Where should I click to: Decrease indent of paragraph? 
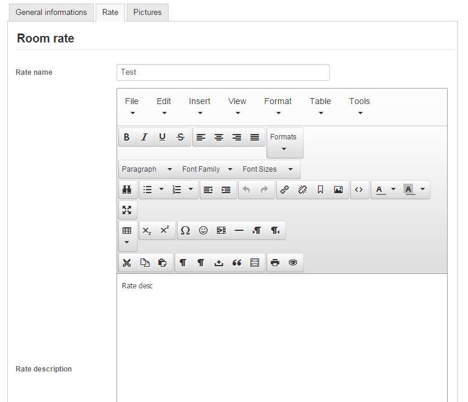[209, 190]
